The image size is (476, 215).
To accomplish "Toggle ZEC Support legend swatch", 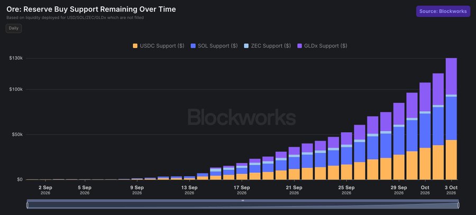I will click(x=246, y=46).
